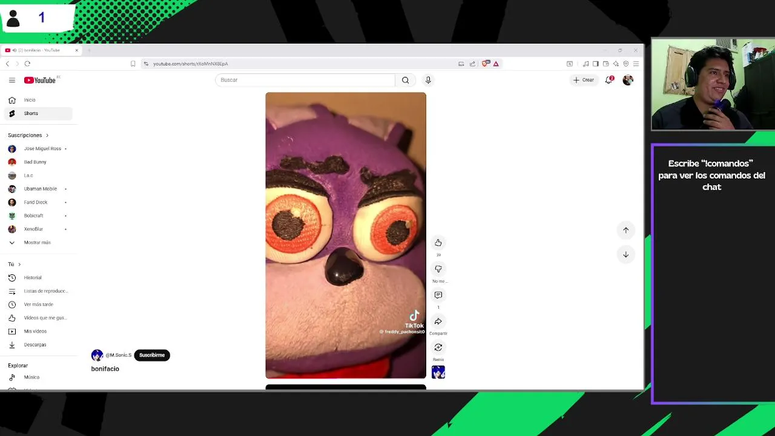
Task: Open browser share icon in address bar
Action: click(472, 64)
